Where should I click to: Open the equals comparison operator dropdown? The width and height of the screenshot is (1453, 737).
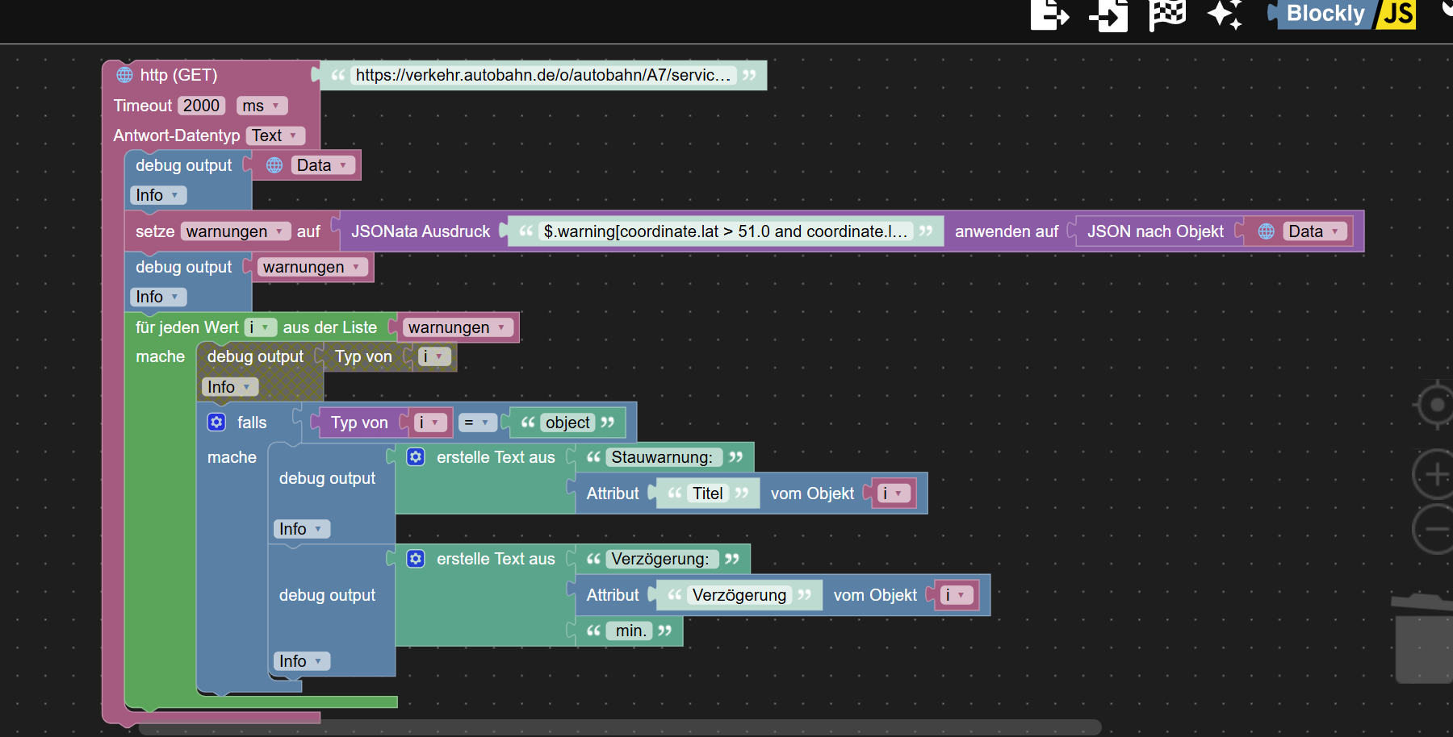click(x=477, y=423)
